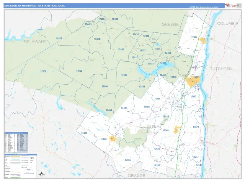Click ZIP code 12435 label

[84, 133]
